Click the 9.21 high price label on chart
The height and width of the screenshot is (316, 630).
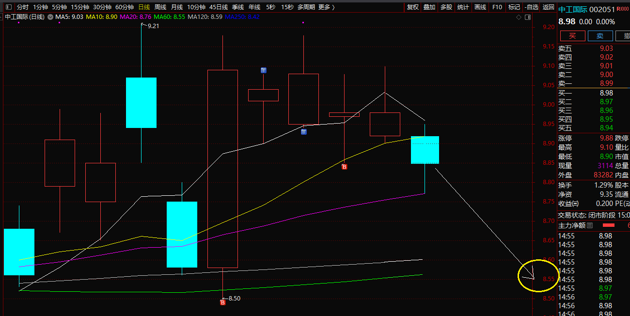[x=154, y=26]
